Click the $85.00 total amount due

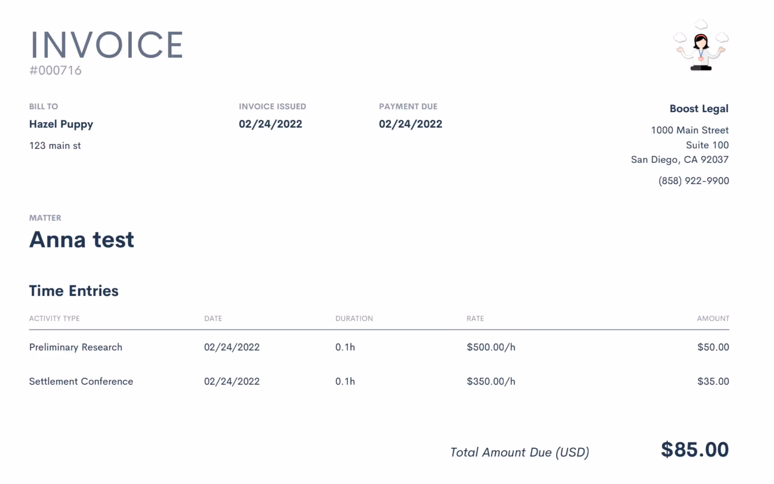(x=694, y=450)
